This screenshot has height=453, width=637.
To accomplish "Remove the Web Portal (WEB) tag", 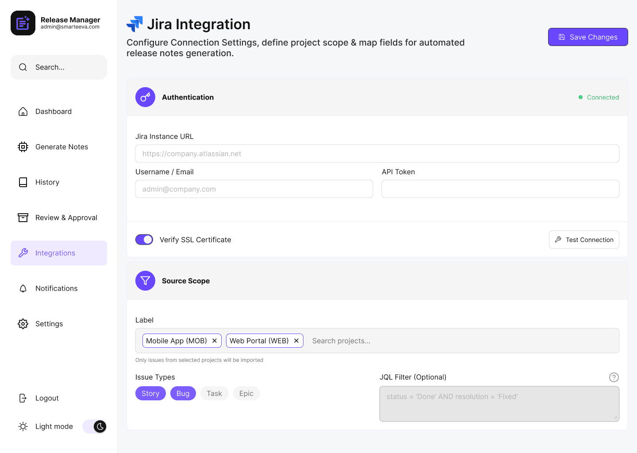I will 296,341.
